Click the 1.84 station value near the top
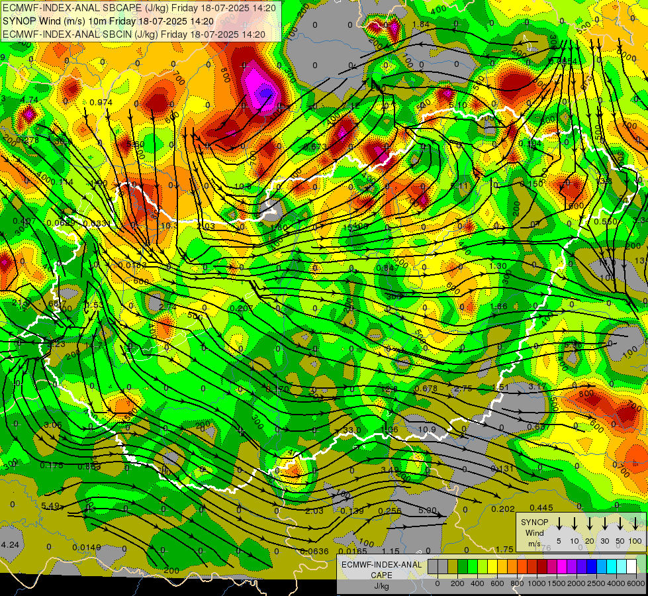This screenshot has height=596, width=648. pos(421,25)
